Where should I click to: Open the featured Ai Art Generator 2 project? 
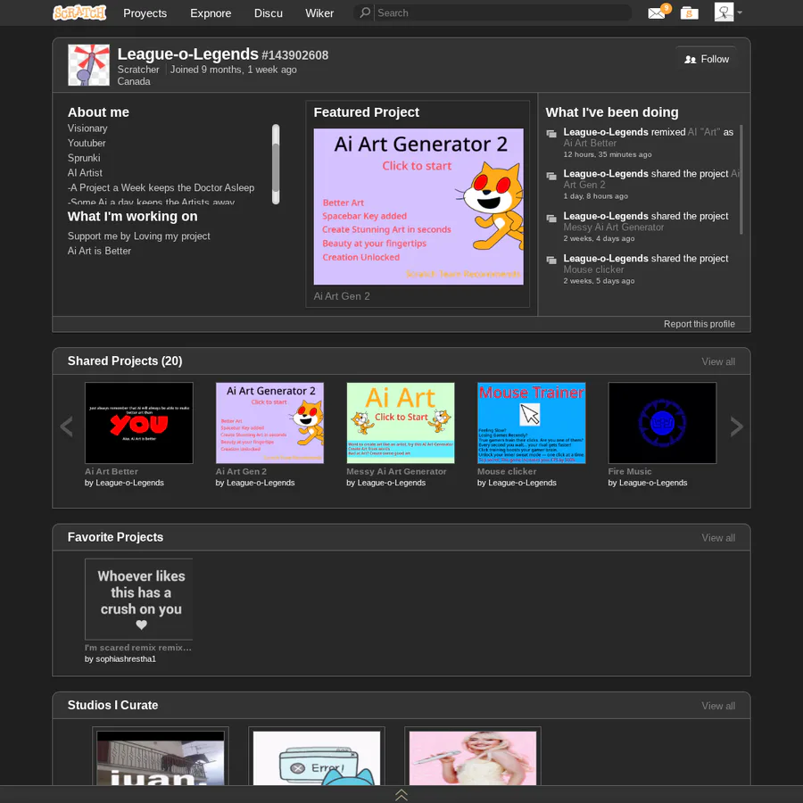click(418, 206)
